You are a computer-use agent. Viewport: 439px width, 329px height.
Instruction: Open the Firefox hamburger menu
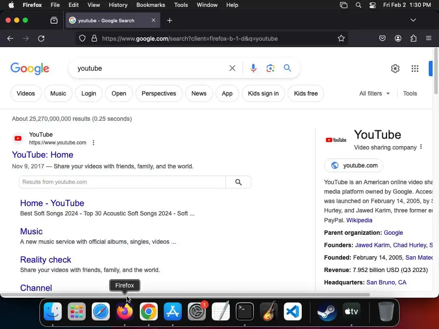[429, 38]
